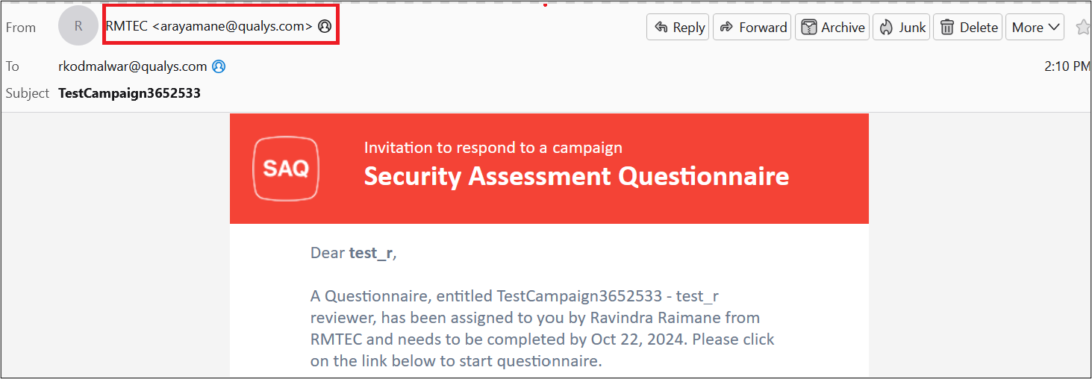1092x379 pixels.
Task: Select the recipient rkodmalwar@qualys.com
Action: pyautogui.click(x=133, y=66)
